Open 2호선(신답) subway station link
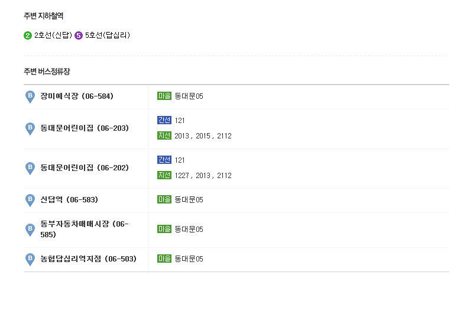The height and width of the screenshot is (323, 473). [53, 35]
